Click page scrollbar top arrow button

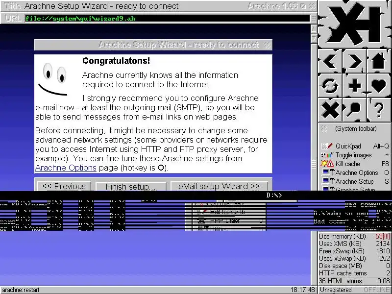point(314,29)
